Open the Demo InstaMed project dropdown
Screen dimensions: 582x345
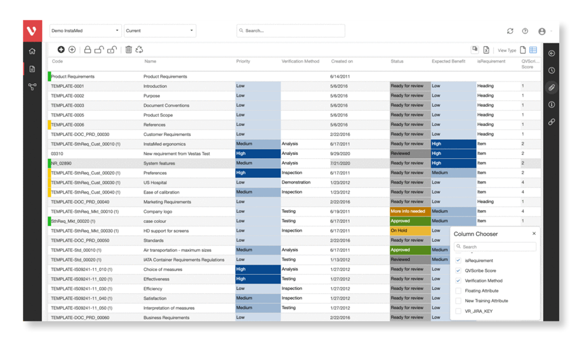85,31
